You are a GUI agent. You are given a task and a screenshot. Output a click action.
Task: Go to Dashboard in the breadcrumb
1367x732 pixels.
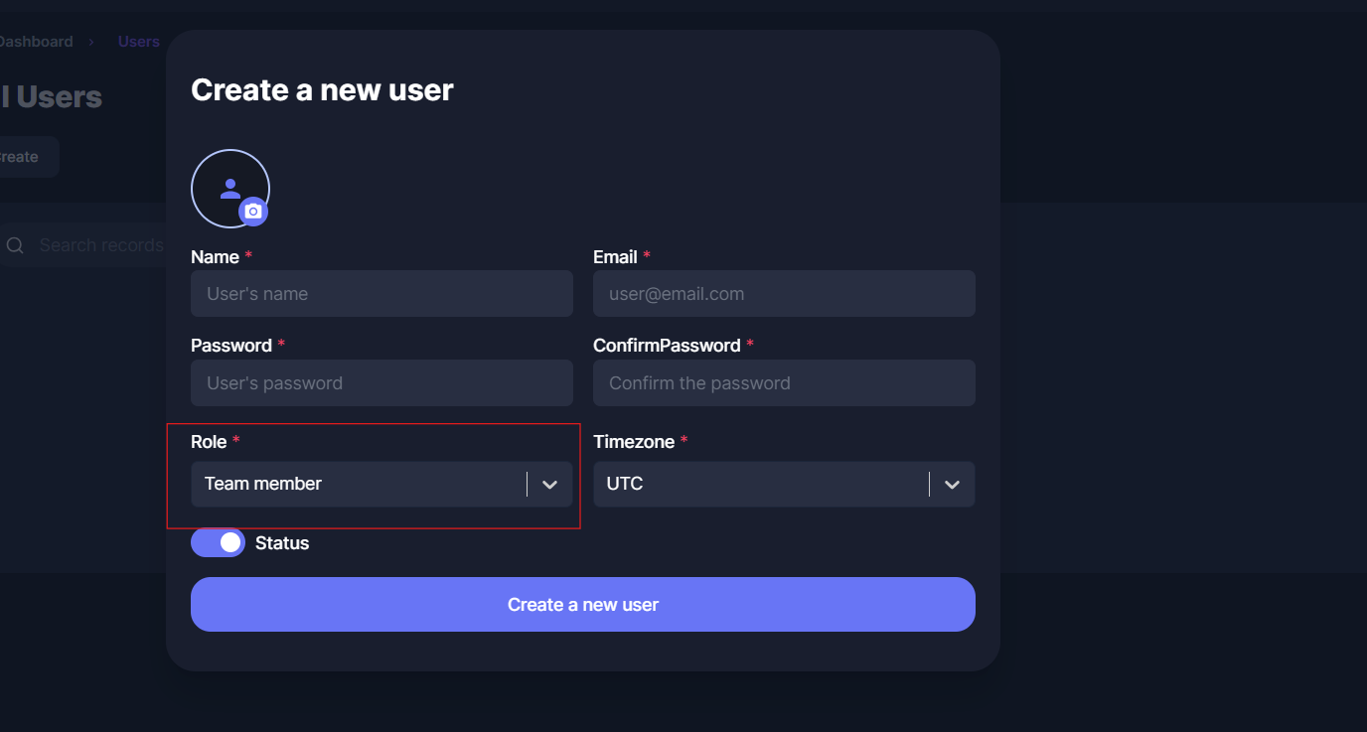pos(36,42)
